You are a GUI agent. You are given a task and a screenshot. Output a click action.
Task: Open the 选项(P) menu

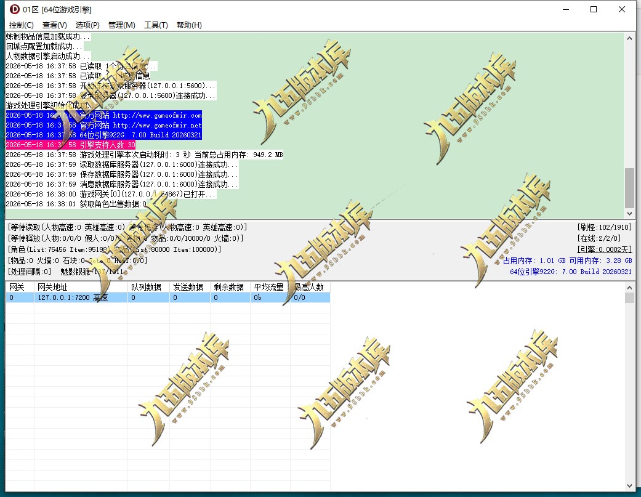click(87, 25)
